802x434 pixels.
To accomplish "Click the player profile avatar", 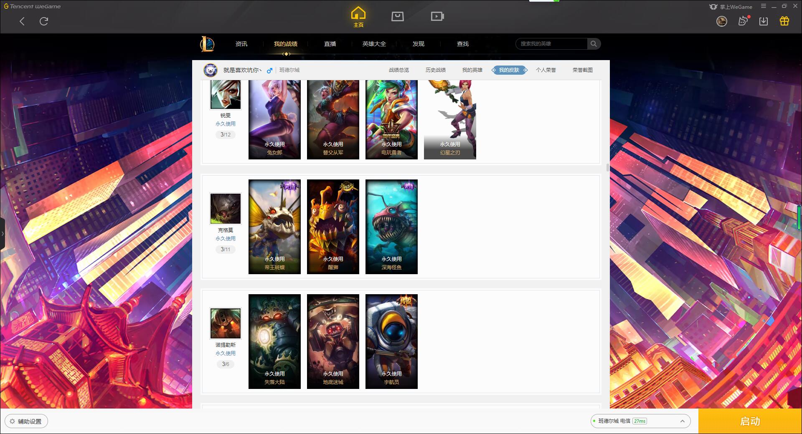I will [211, 70].
